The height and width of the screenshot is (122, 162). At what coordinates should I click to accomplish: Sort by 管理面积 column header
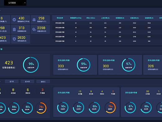tap(76, 18)
